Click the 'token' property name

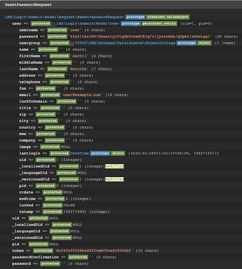pos(18,251)
